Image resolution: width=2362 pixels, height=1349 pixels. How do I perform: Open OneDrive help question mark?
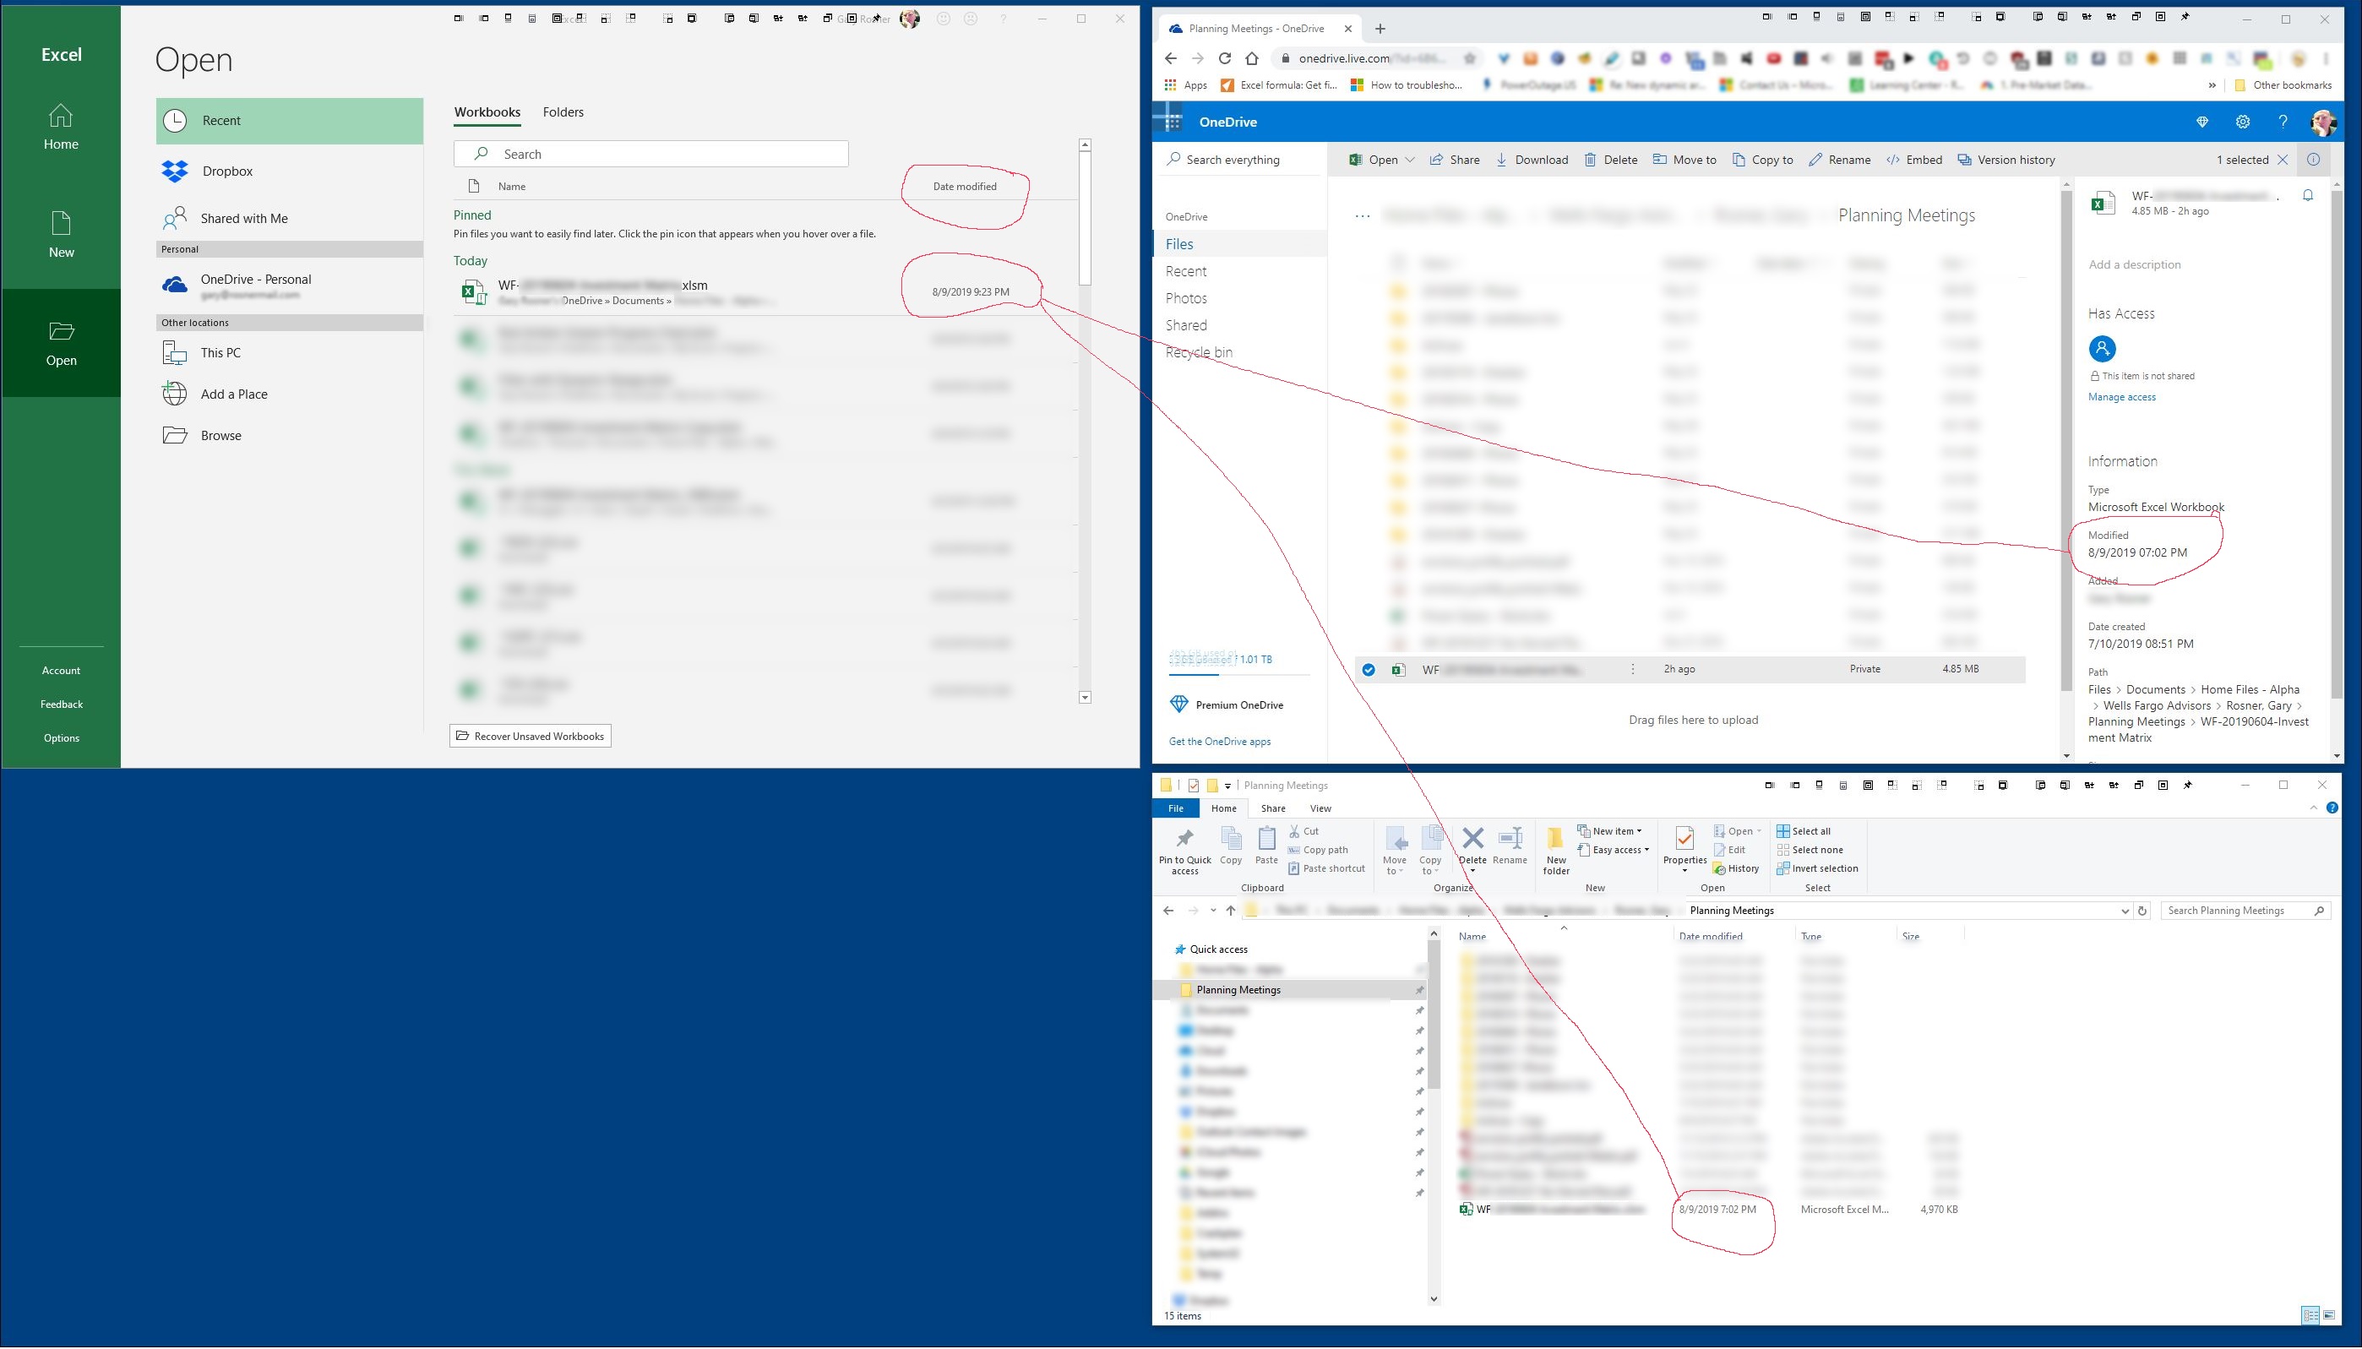point(2283,122)
